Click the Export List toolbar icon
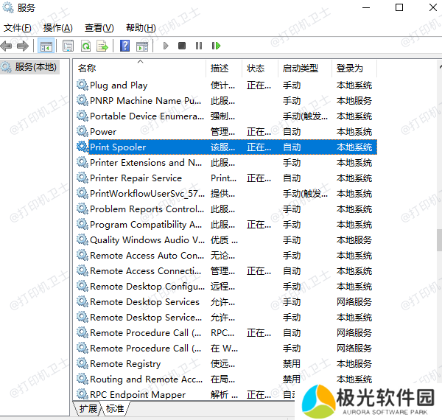The height and width of the screenshot is (420, 442). pyautogui.click(x=102, y=46)
